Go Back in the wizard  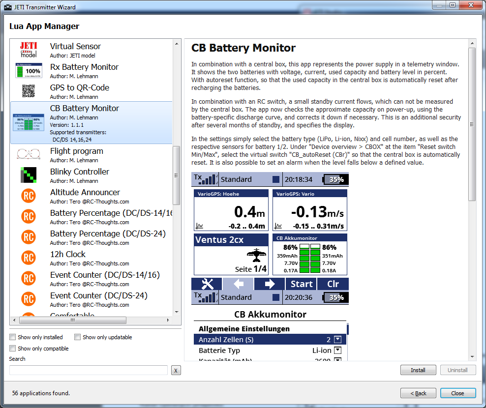[418, 393]
